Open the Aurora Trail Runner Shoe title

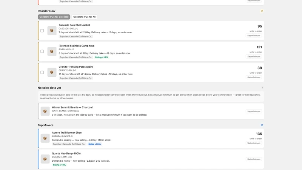tap(67, 133)
